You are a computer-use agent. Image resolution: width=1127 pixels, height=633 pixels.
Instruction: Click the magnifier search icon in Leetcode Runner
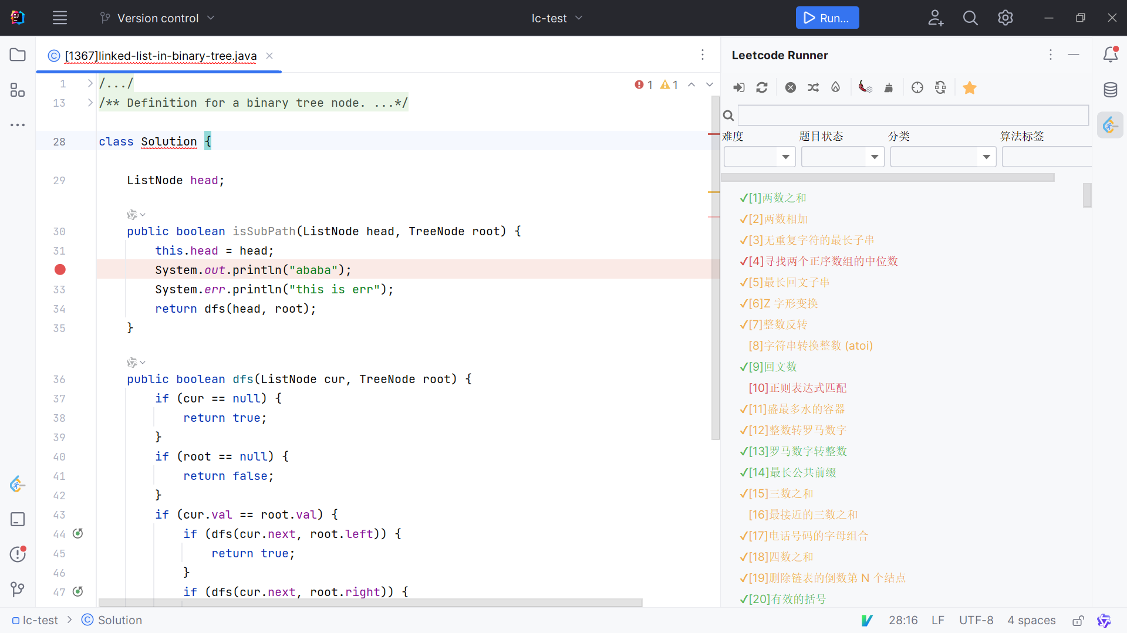[x=728, y=116]
